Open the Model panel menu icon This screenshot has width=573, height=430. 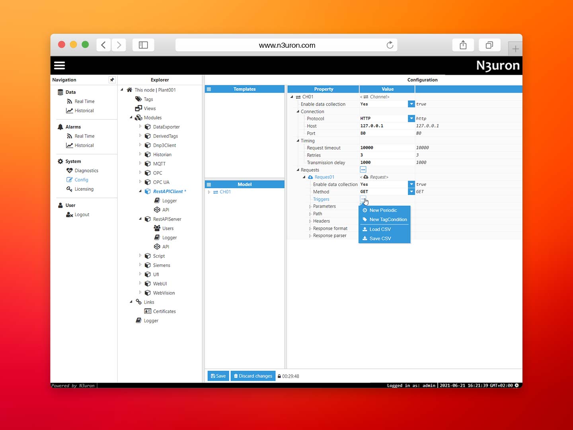209,184
